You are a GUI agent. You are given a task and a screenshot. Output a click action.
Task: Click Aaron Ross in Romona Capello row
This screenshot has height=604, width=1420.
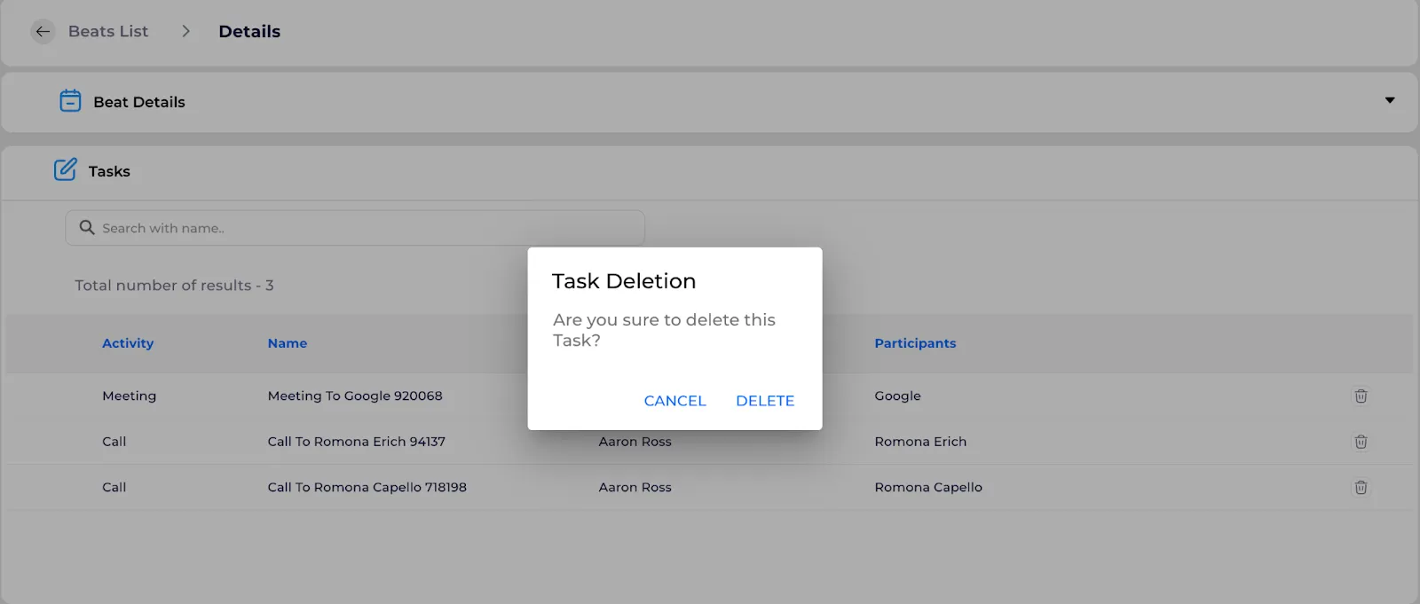635,488
